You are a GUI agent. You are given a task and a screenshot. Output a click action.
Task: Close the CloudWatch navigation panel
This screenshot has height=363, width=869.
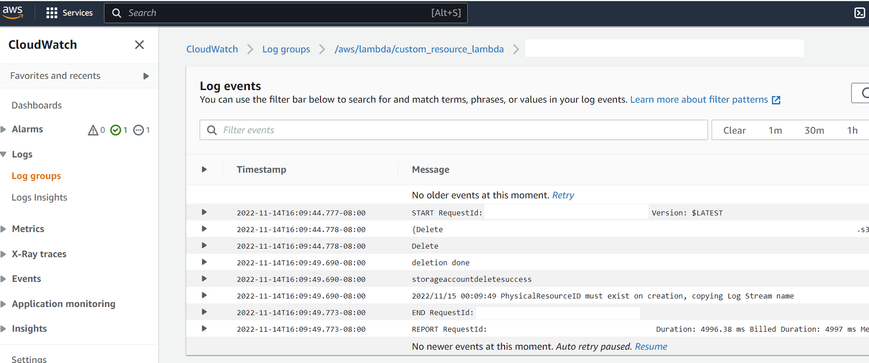tap(140, 45)
